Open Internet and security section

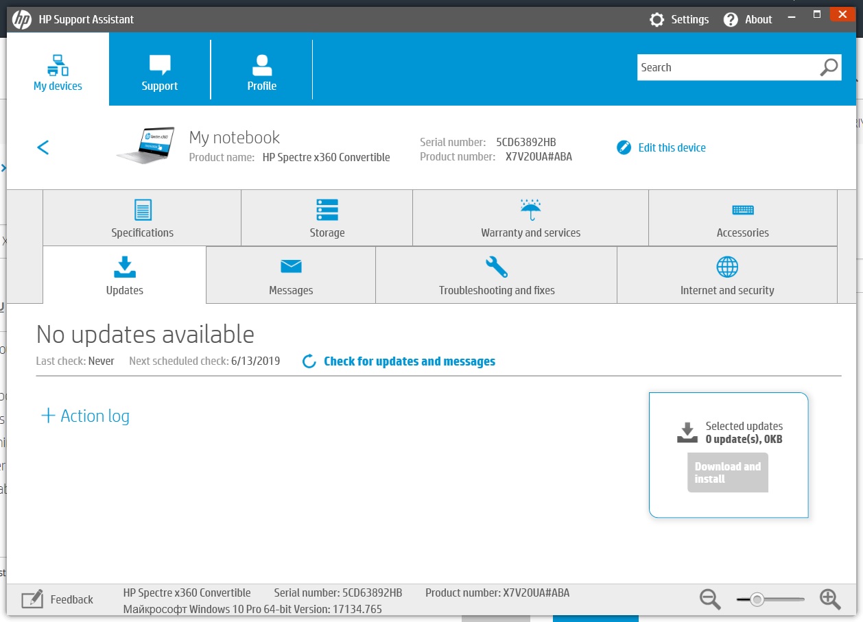click(727, 275)
